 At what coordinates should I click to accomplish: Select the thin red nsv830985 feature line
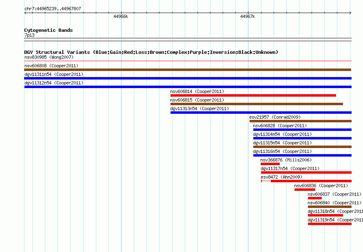click(x=188, y=61)
